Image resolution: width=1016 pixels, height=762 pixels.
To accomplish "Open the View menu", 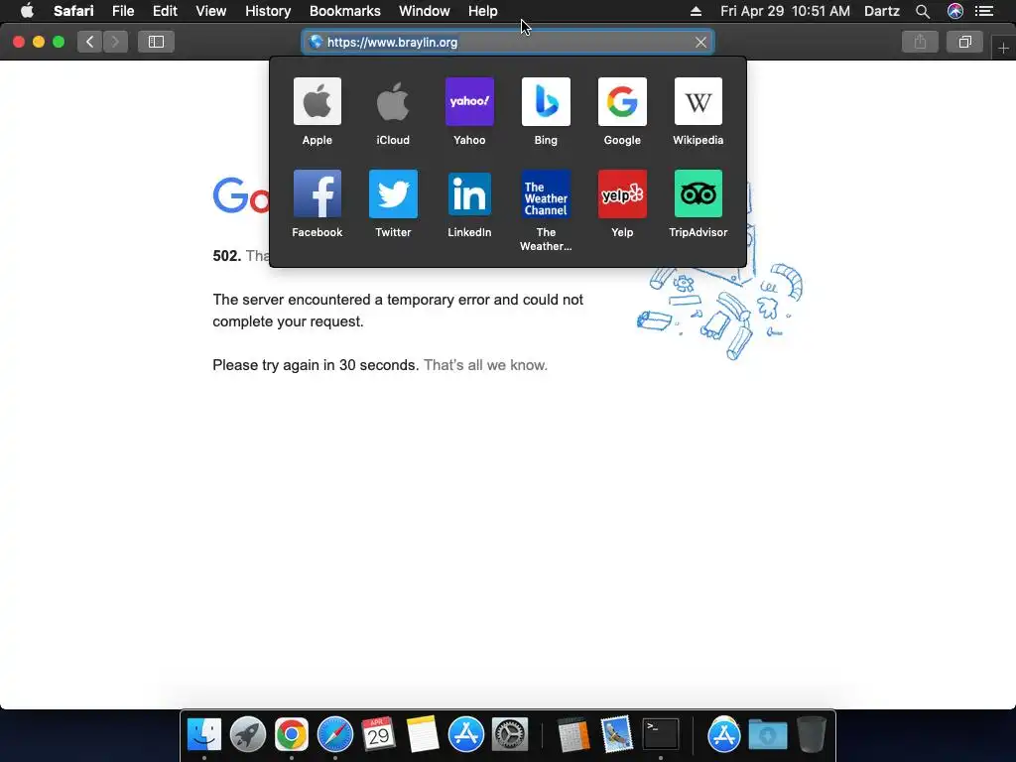I will coord(211,11).
